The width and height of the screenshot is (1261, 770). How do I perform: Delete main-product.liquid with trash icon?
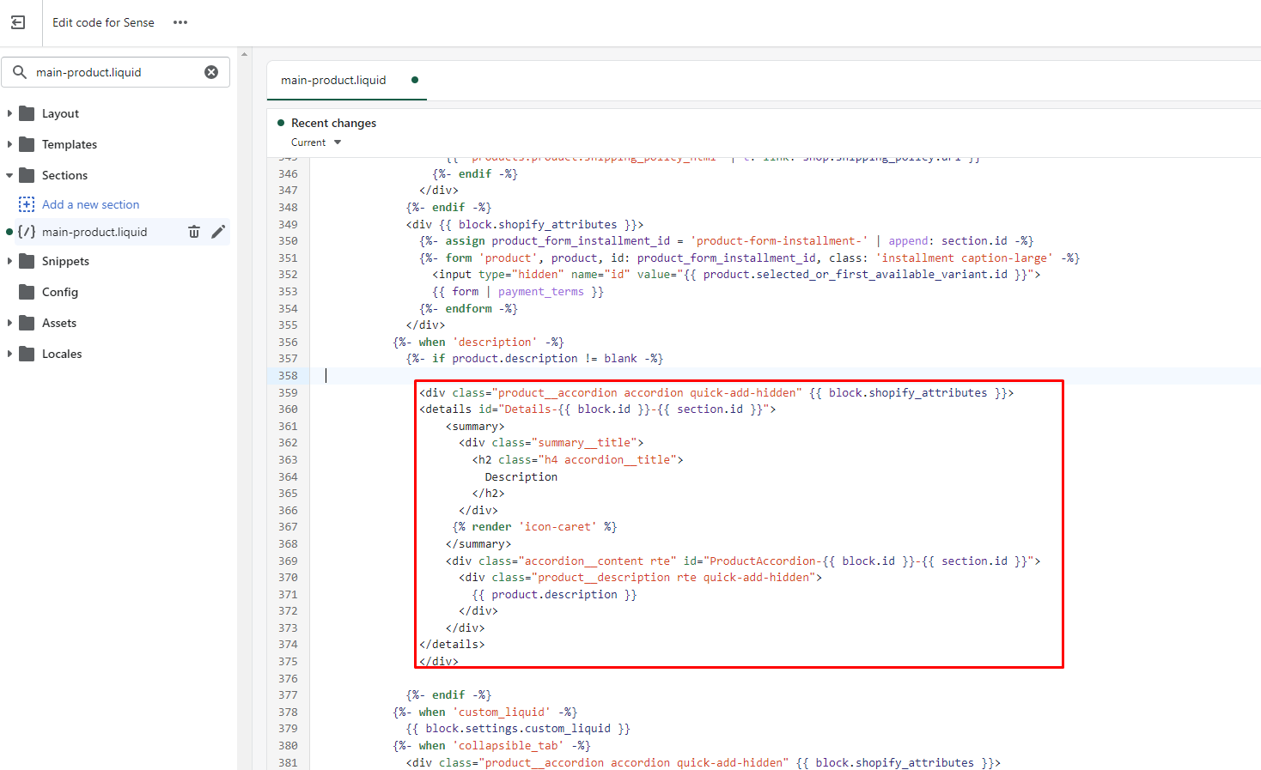[x=194, y=232]
